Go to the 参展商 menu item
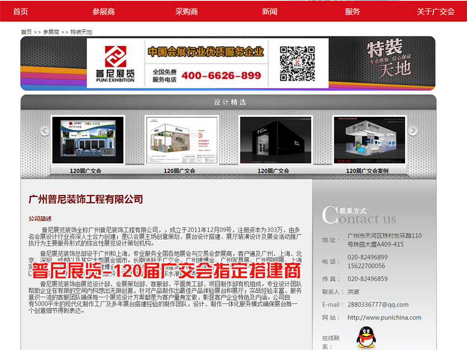The width and height of the screenshot is (467, 350). (x=103, y=12)
